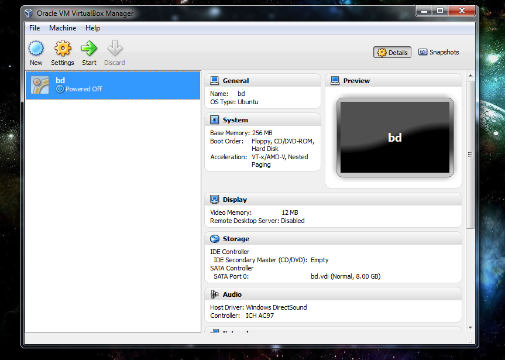Click the bd preview thumbnail
This screenshot has height=360, width=505.
(395, 138)
